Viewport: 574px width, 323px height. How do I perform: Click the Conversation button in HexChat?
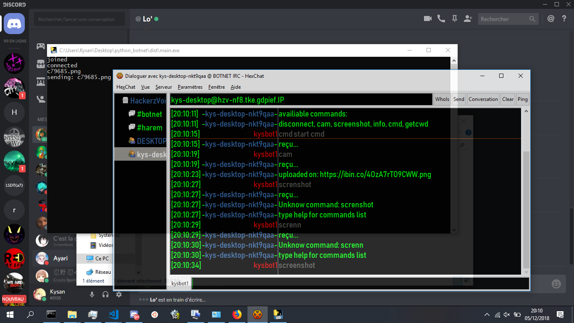483,99
